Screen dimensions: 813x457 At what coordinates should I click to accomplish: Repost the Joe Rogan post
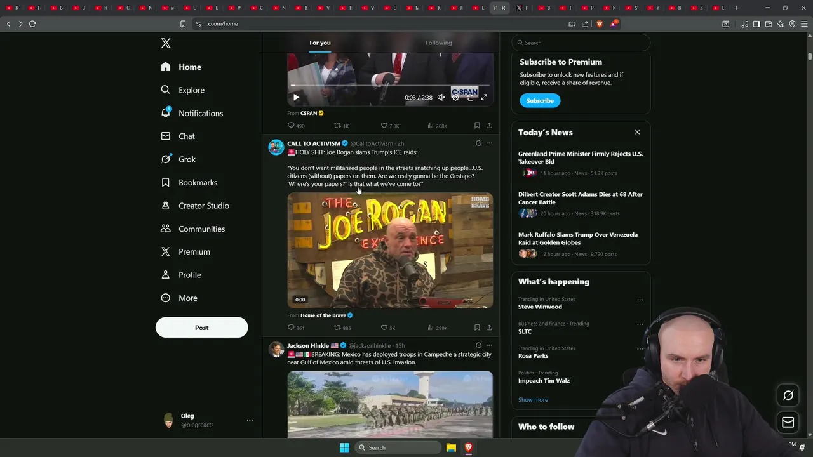pyautogui.click(x=342, y=328)
